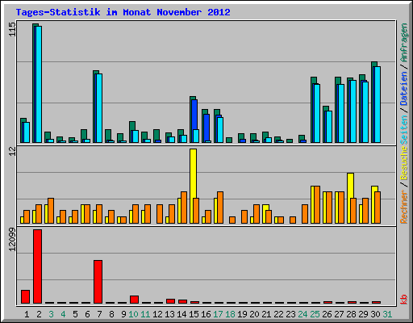Click green day '17' on the x-axis
The height and width of the screenshot is (323, 413).
click(x=218, y=314)
